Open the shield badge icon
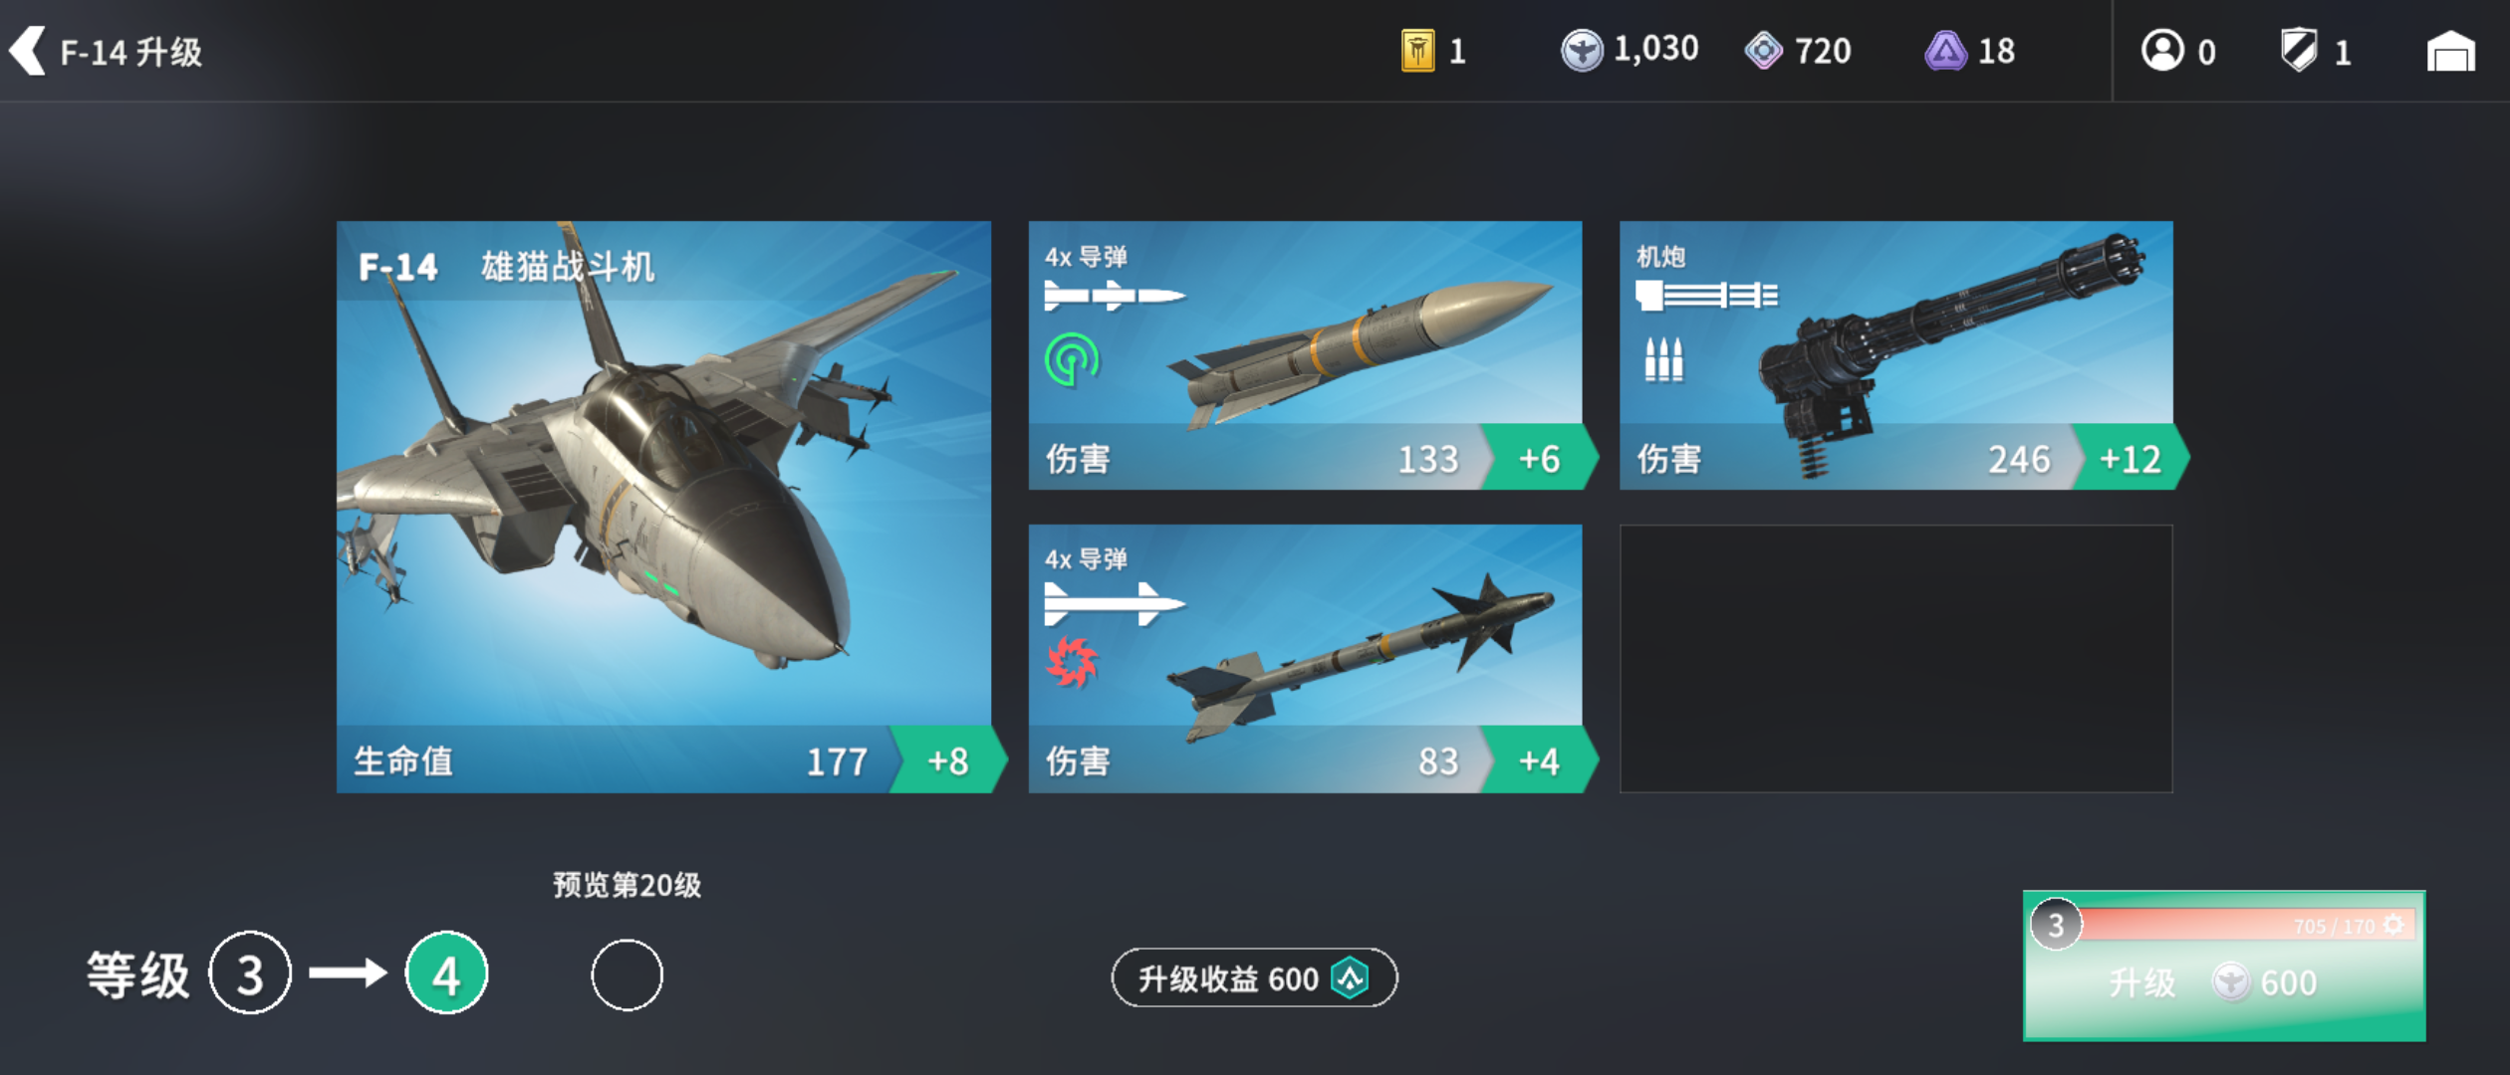Viewport: 2510px width, 1075px height. coord(2299,51)
